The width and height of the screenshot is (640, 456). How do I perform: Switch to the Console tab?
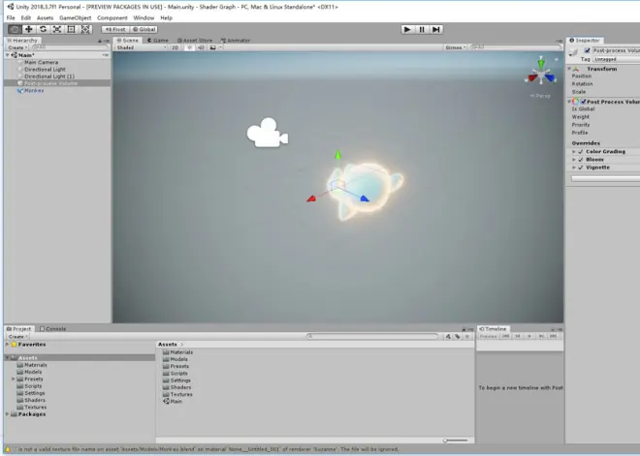click(x=53, y=329)
